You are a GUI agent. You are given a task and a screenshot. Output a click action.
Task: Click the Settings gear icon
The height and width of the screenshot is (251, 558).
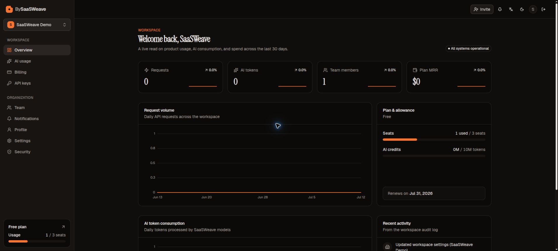9,141
